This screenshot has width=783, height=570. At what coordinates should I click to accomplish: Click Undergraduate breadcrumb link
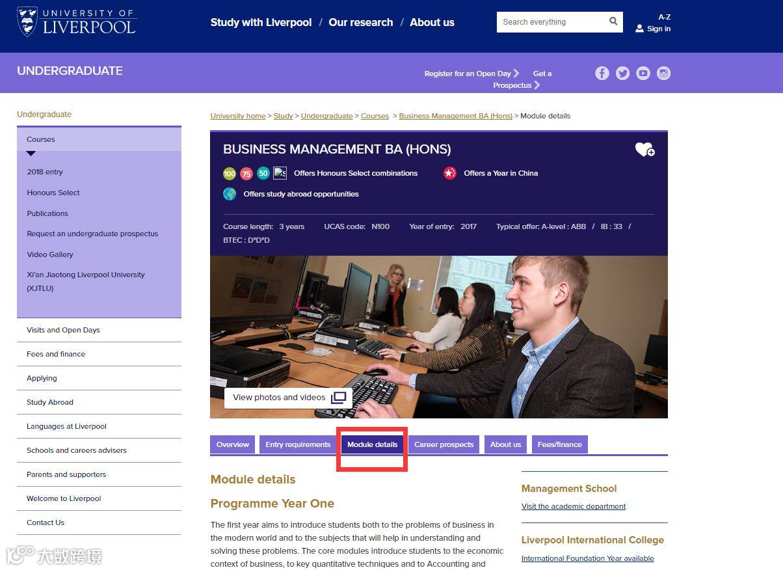326,116
